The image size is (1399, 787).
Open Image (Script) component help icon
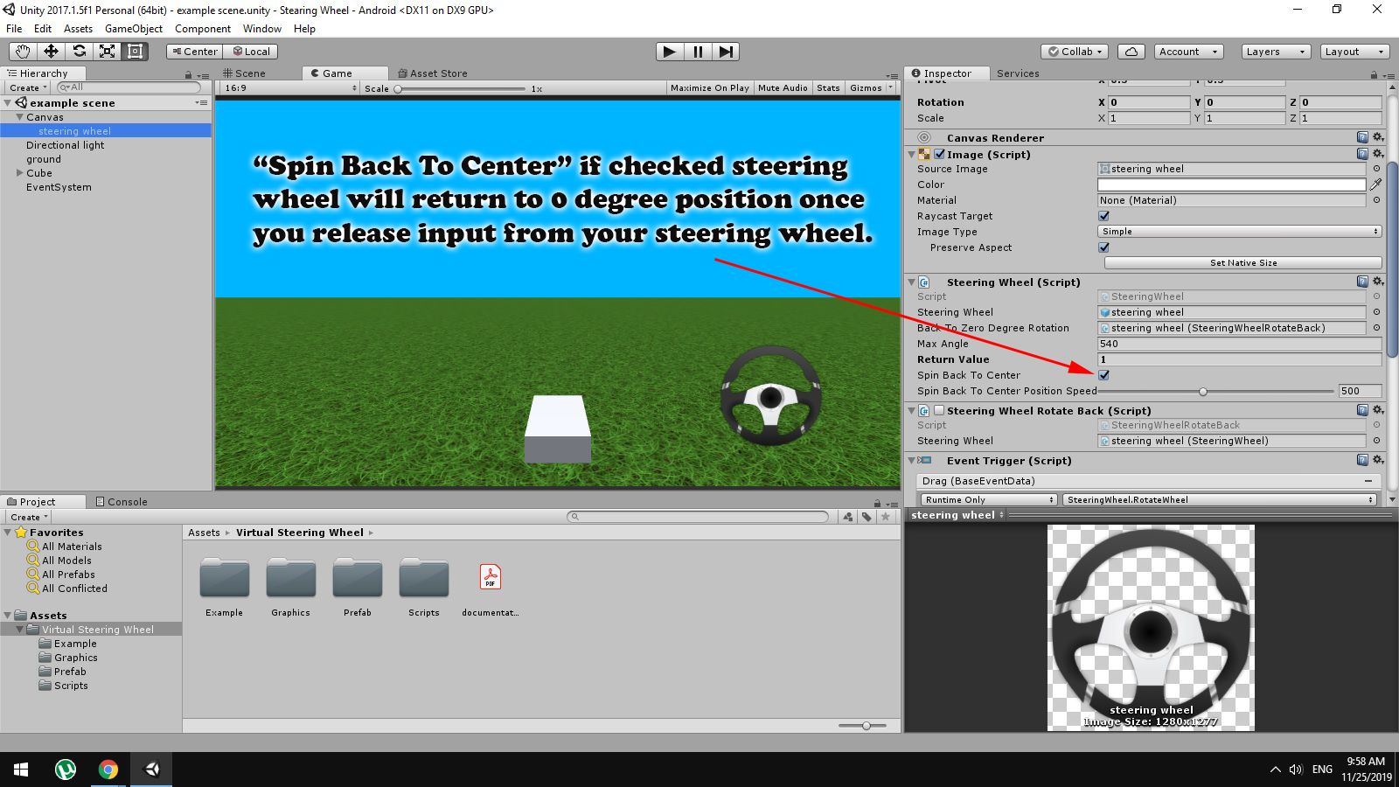pos(1362,154)
